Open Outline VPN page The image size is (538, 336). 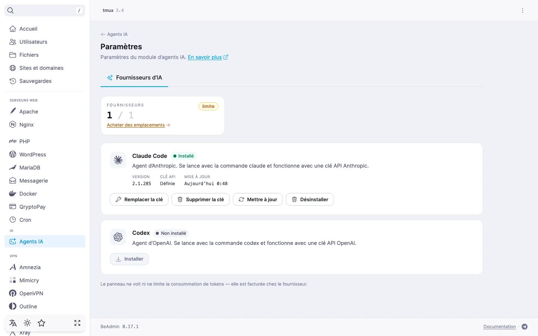tap(45, 307)
